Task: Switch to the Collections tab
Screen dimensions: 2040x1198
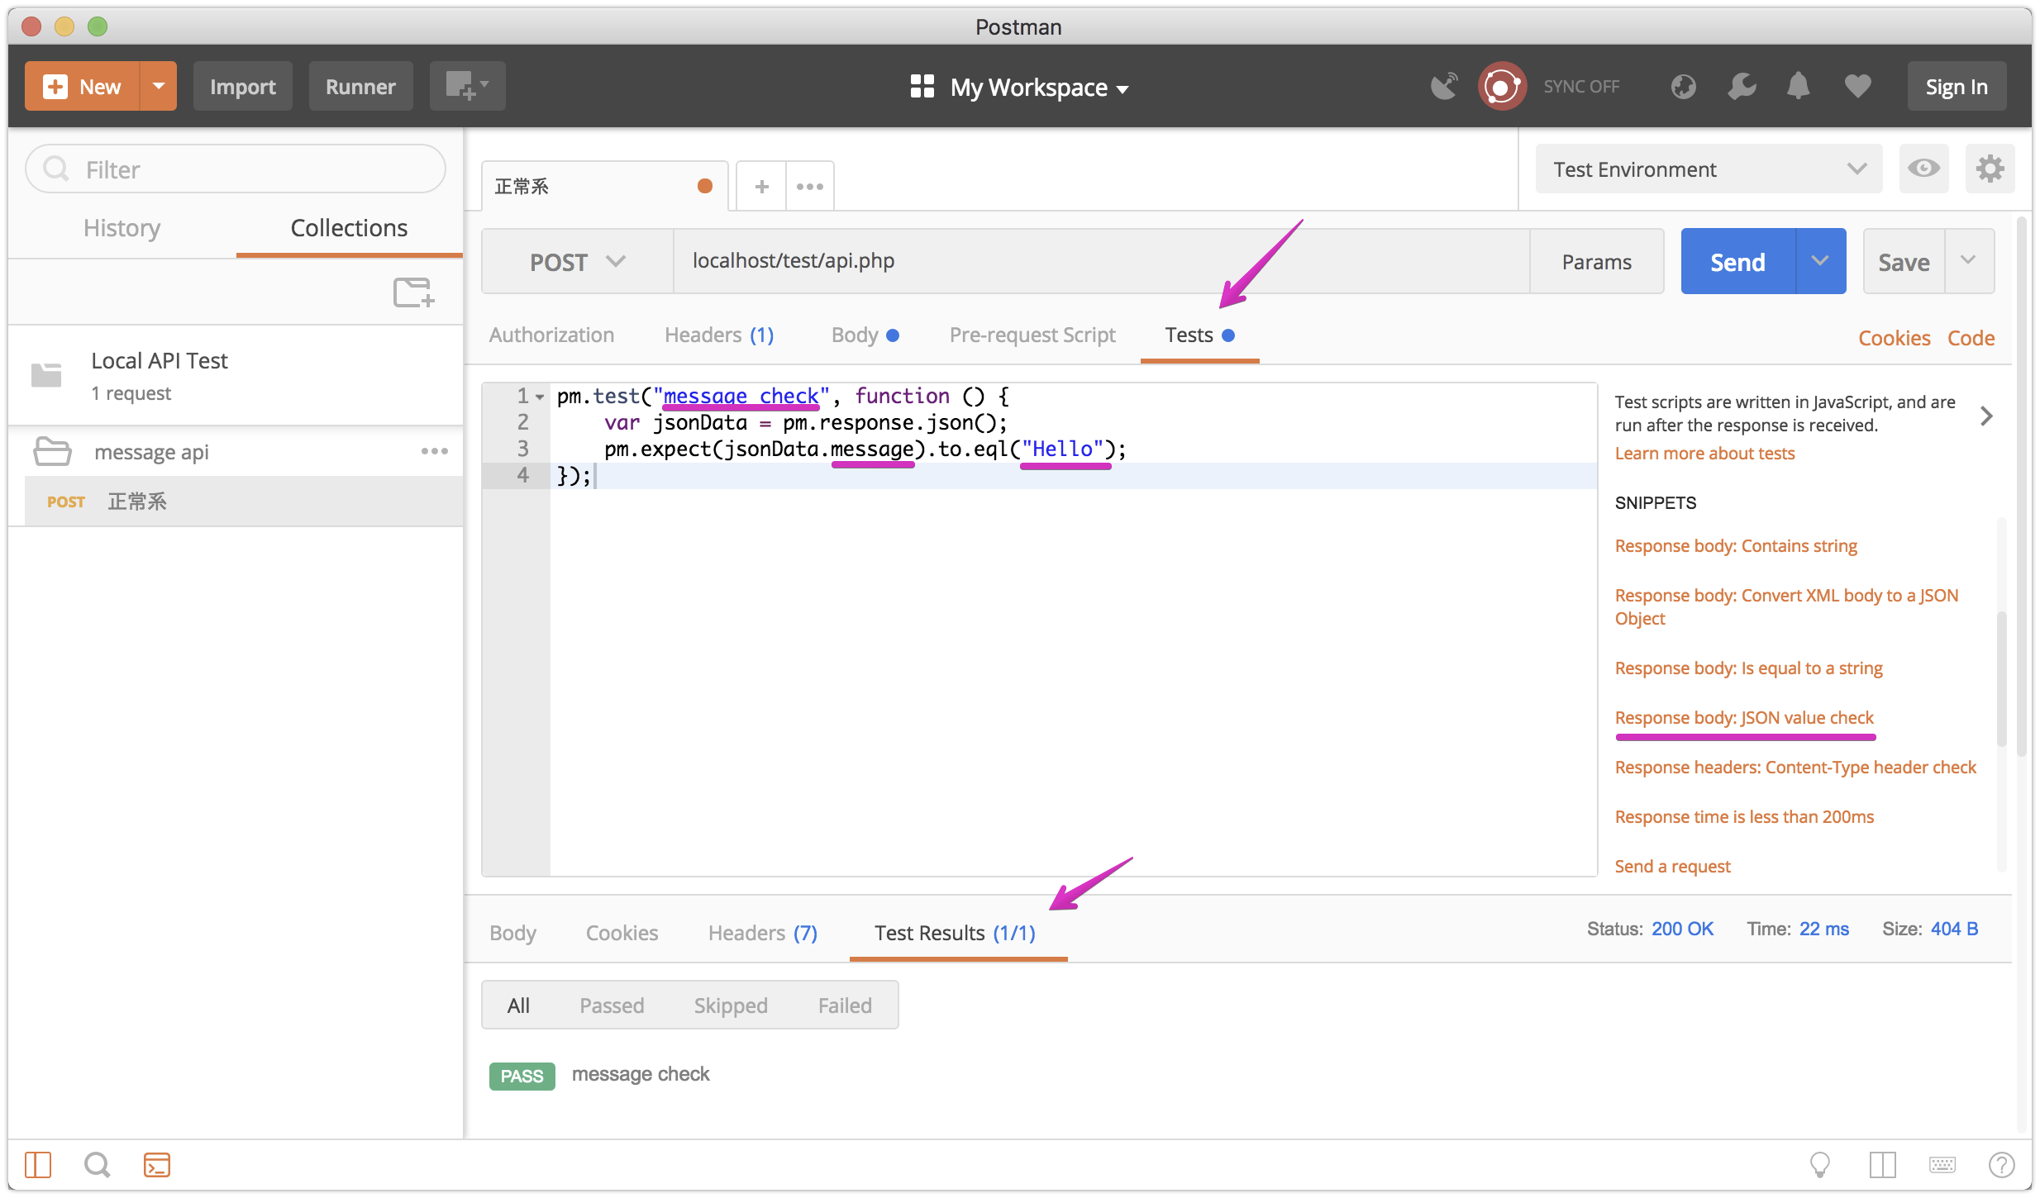Action: click(x=349, y=228)
